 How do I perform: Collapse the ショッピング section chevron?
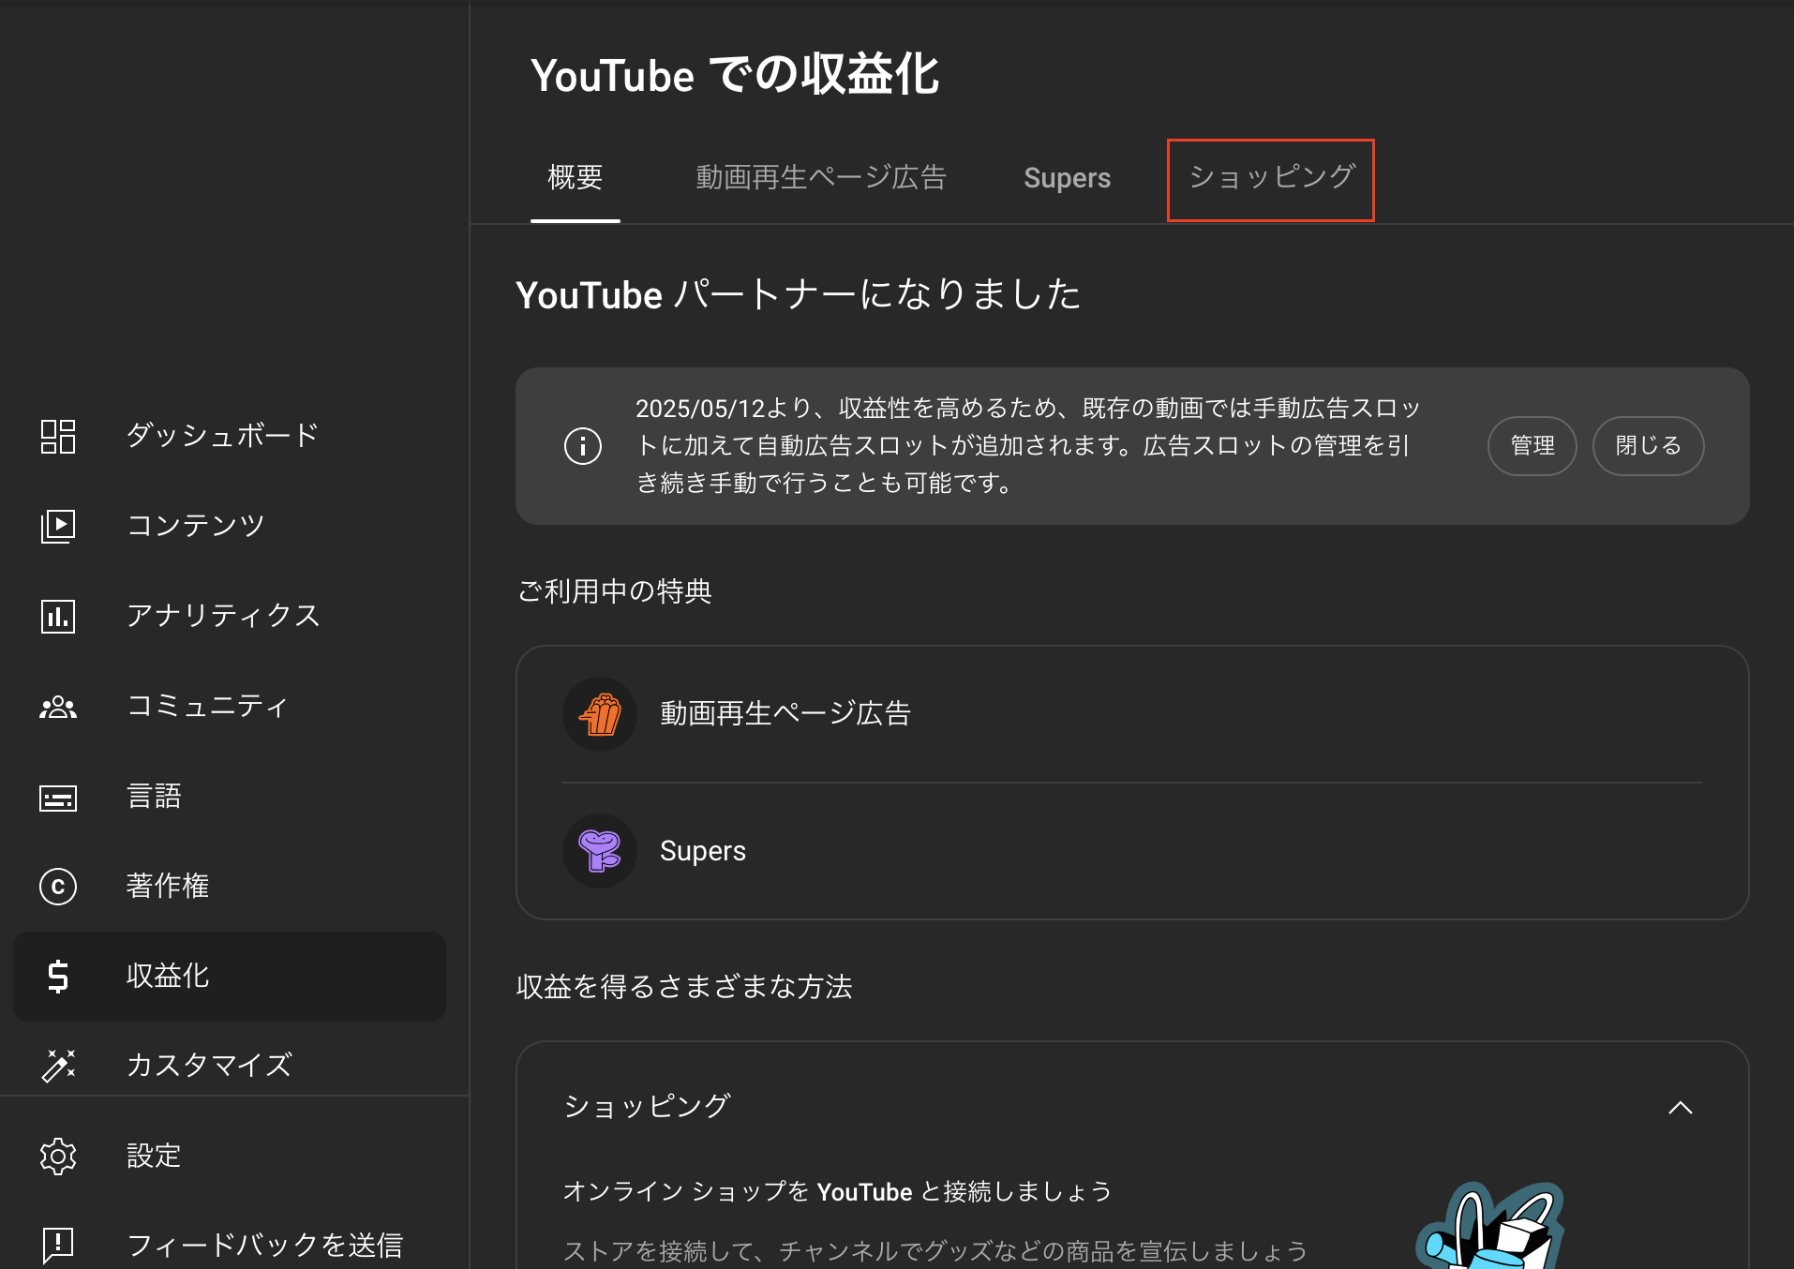tap(1681, 1108)
